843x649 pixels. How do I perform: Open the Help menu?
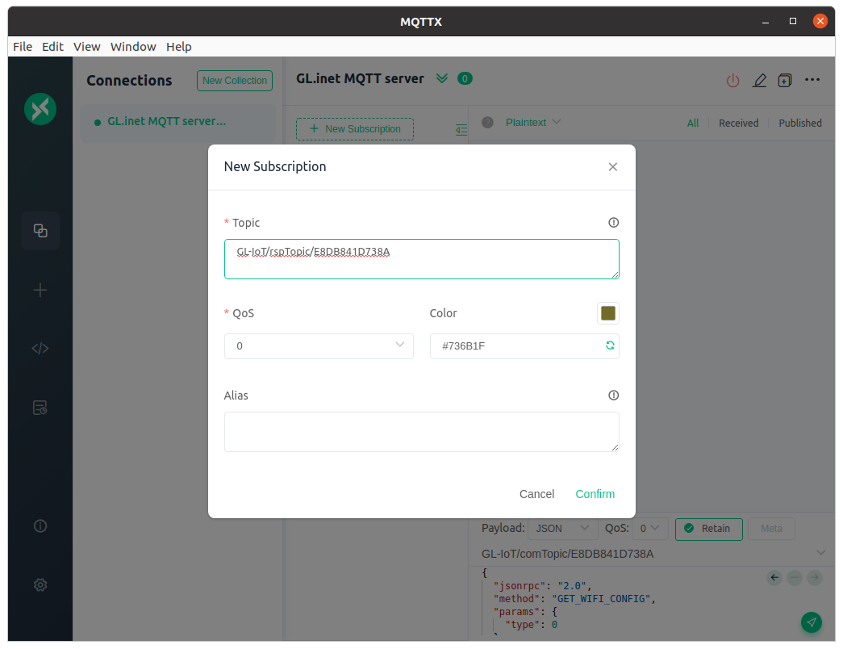[x=179, y=47]
